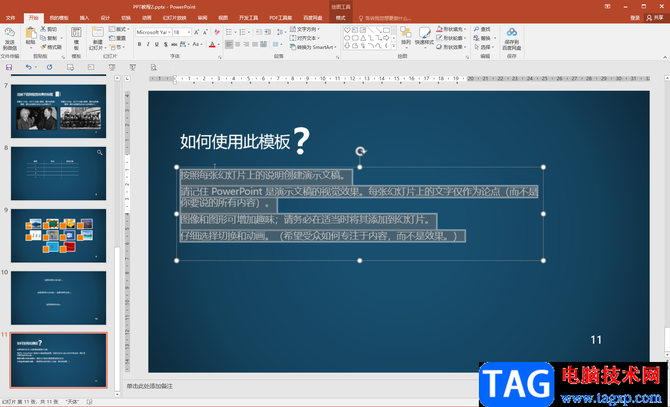This screenshot has height=407, width=670.
Task: Toggle Underline formatting
Action: (x=157, y=44)
